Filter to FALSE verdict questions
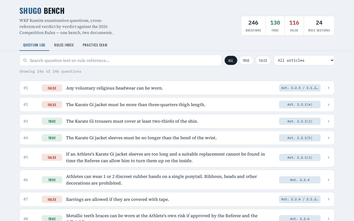 point(263,60)
